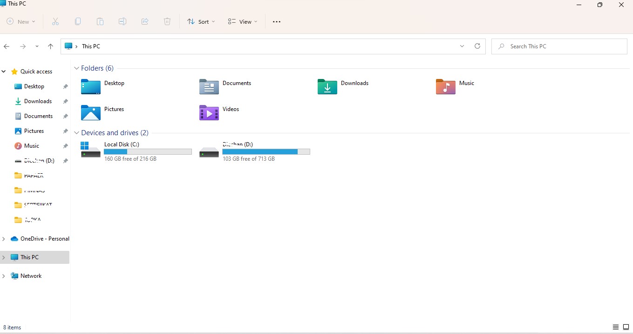The width and height of the screenshot is (633, 334).
Task: Click the Search This PC field
Action: click(559, 46)
